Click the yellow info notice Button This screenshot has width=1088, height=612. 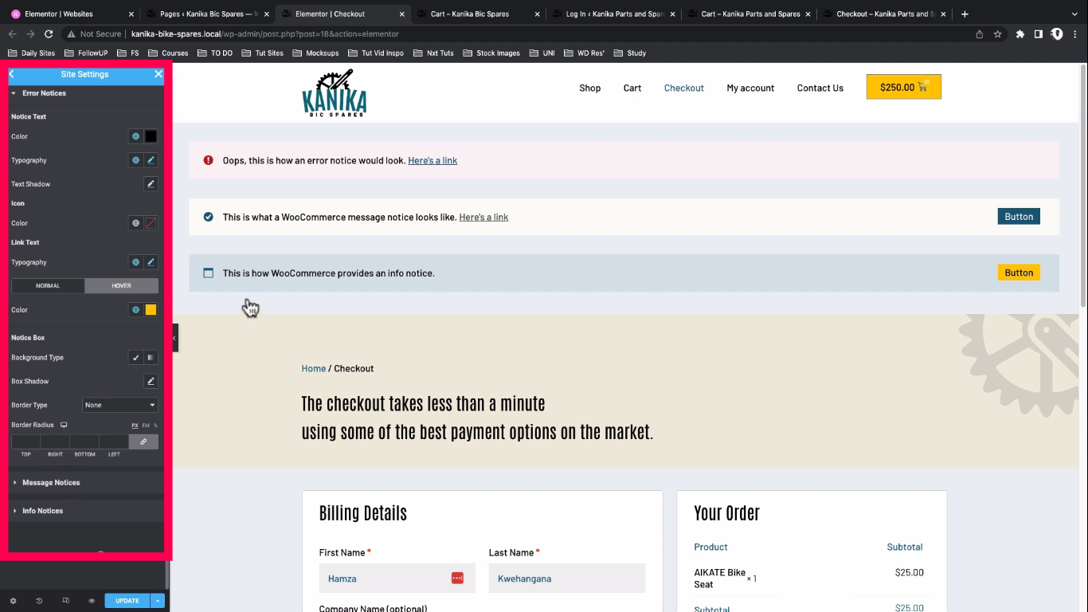tap(1019, 273)
